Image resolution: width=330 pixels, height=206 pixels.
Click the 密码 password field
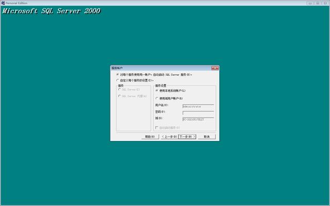click(198, 113)
